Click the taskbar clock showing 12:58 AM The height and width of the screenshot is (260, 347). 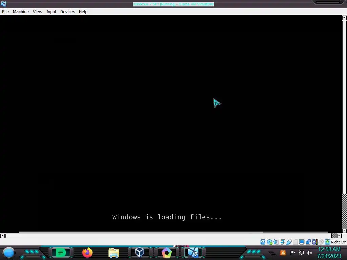(329, 253)
